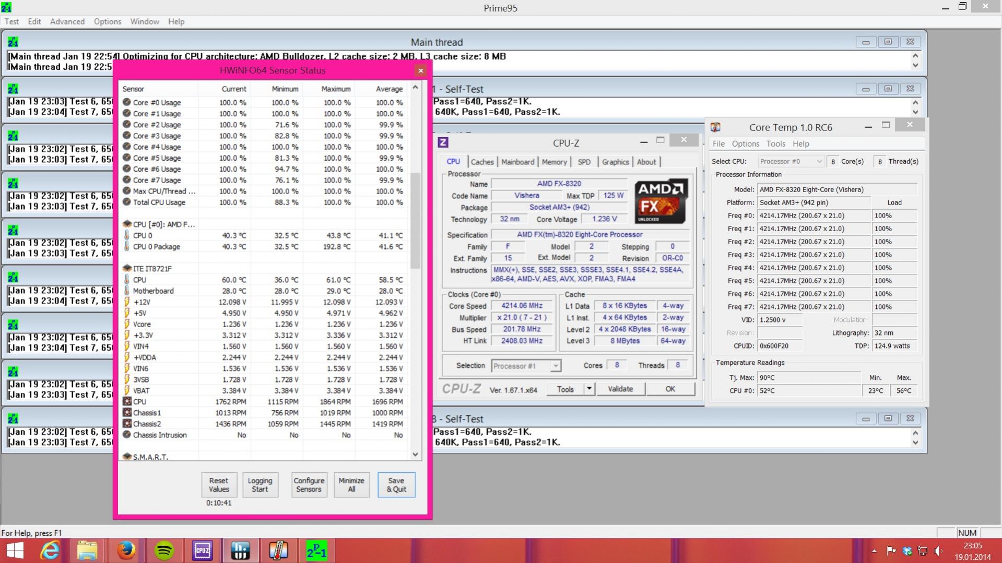Click the Vcore voltage sensor icon
The width and height of the screenshot is (1002, 563).
pyautogui.click(x=126, y=324)
